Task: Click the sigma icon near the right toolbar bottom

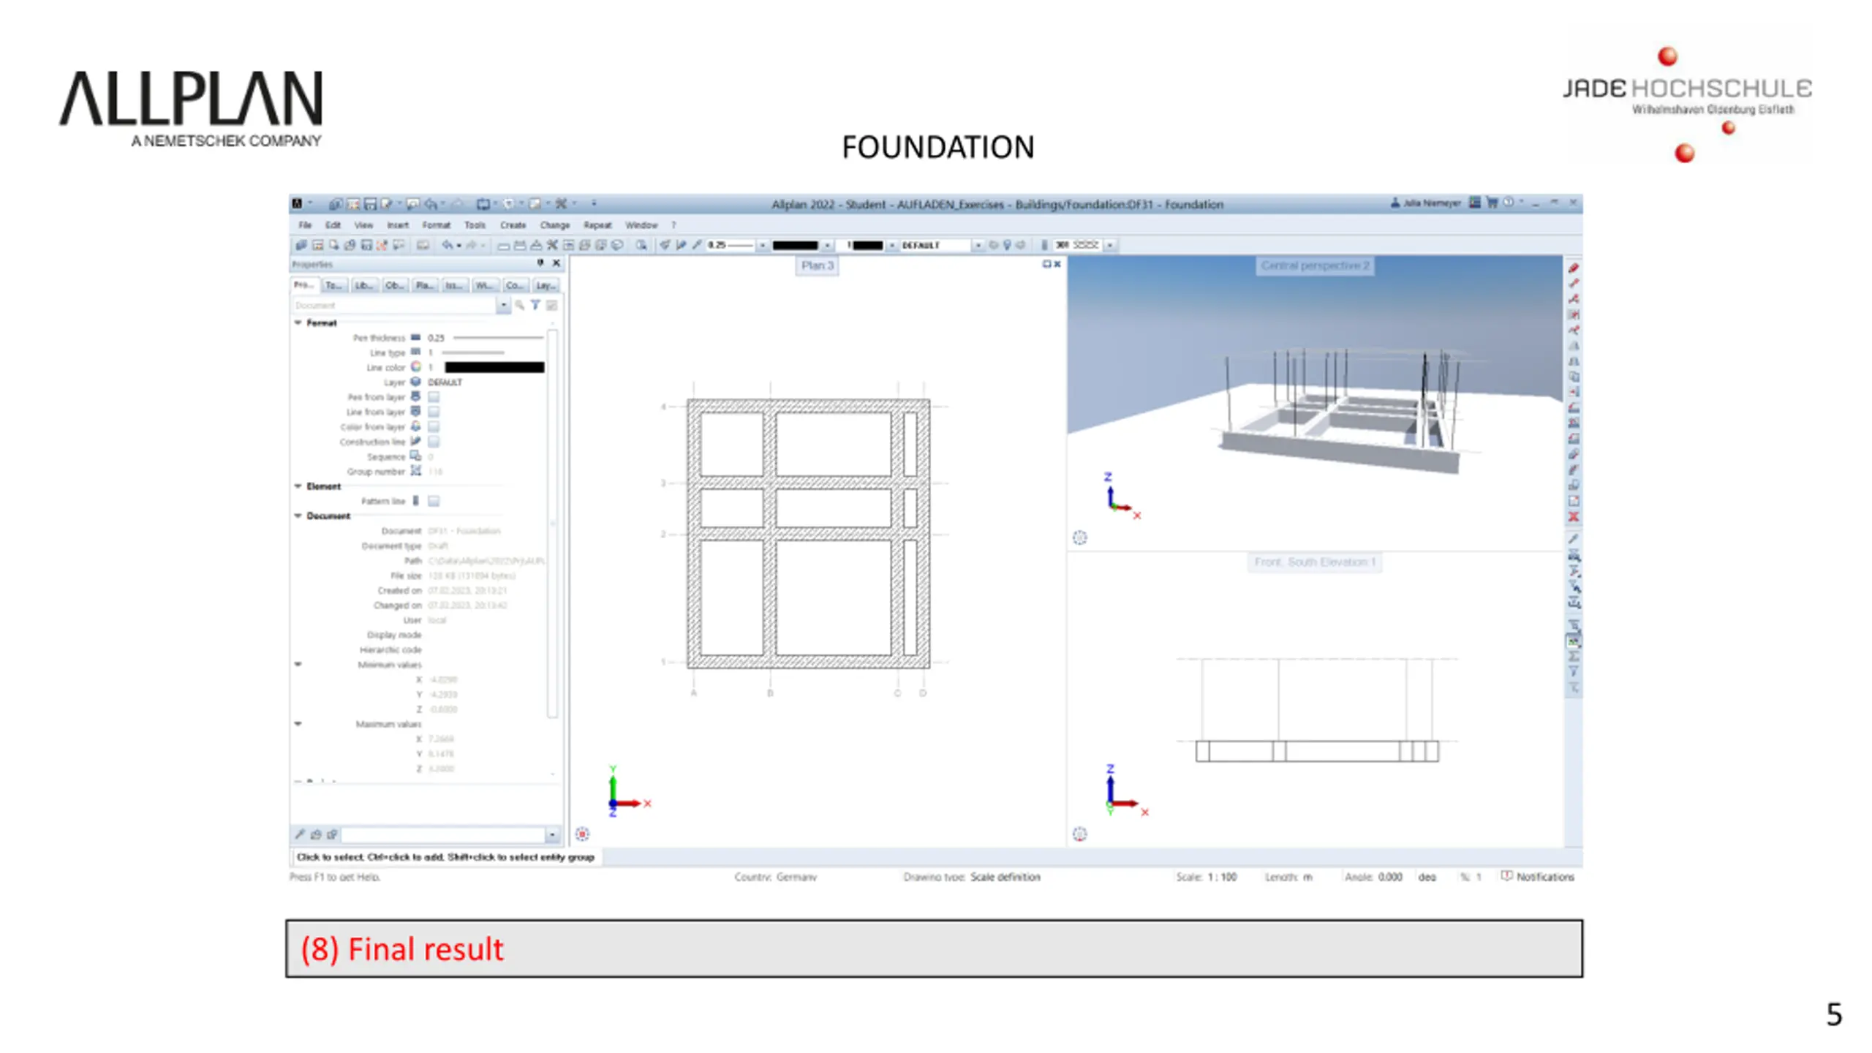Action: 1574,656
